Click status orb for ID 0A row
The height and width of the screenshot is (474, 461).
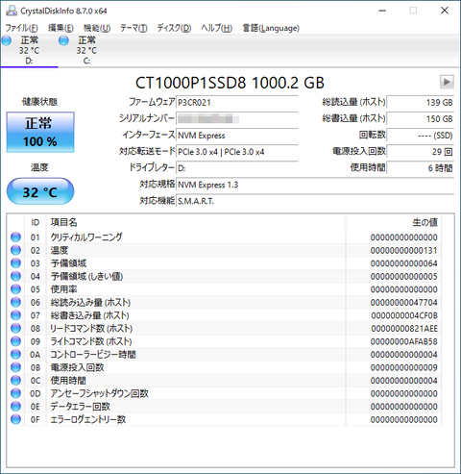[15, 354]
